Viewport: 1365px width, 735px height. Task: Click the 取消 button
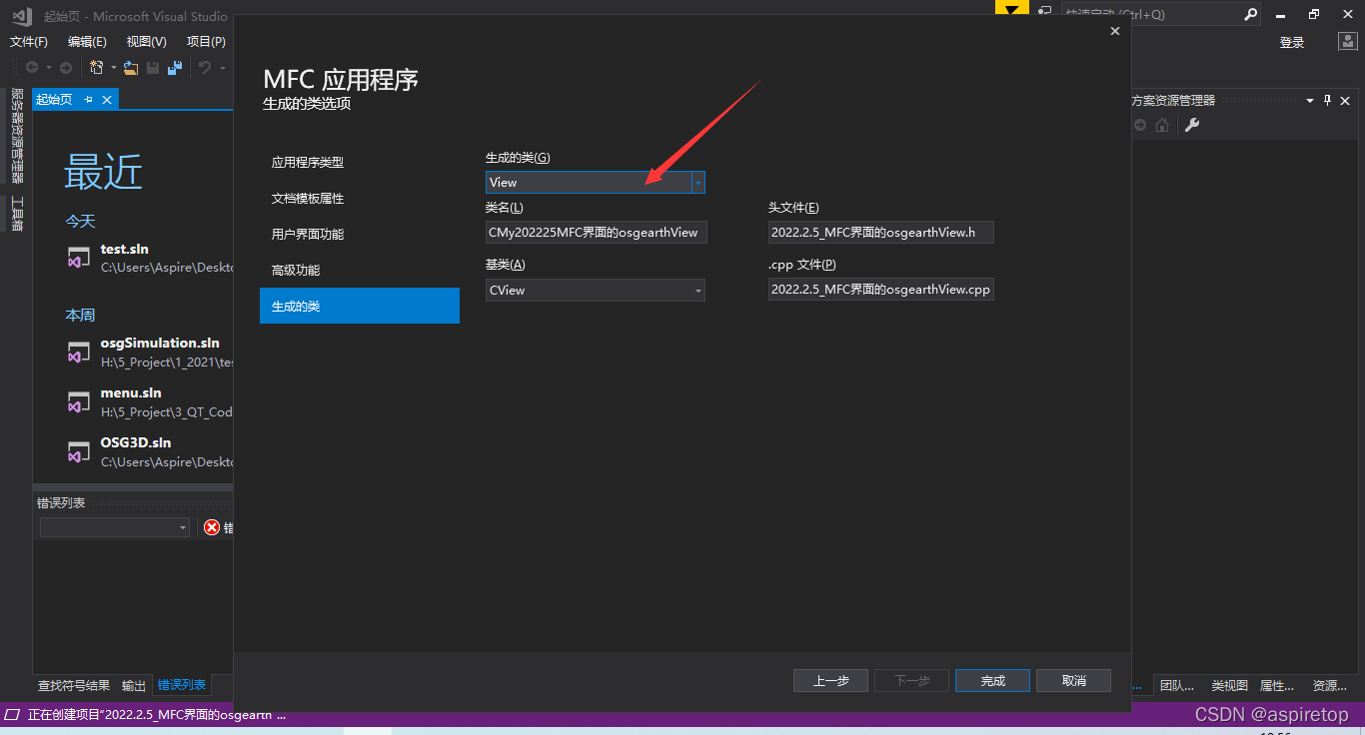1073,680
